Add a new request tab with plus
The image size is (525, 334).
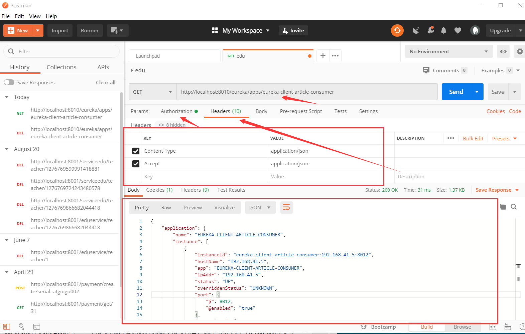tap(323, 56)
